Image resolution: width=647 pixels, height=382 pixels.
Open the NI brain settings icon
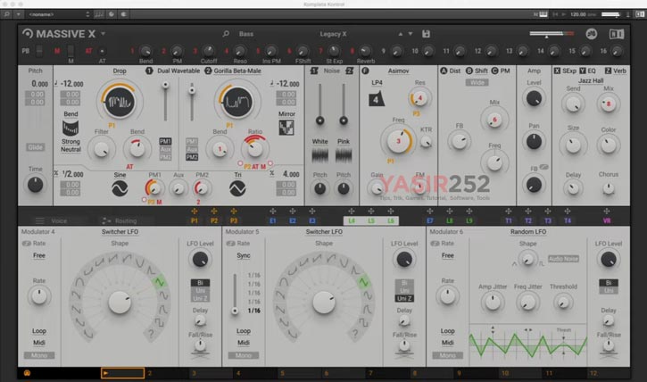point(592,34)
